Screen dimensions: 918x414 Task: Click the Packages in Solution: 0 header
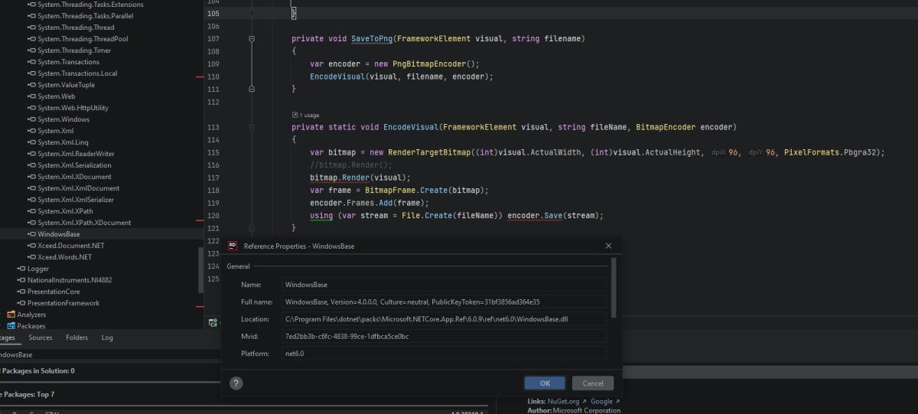click(x=37, y=370)
